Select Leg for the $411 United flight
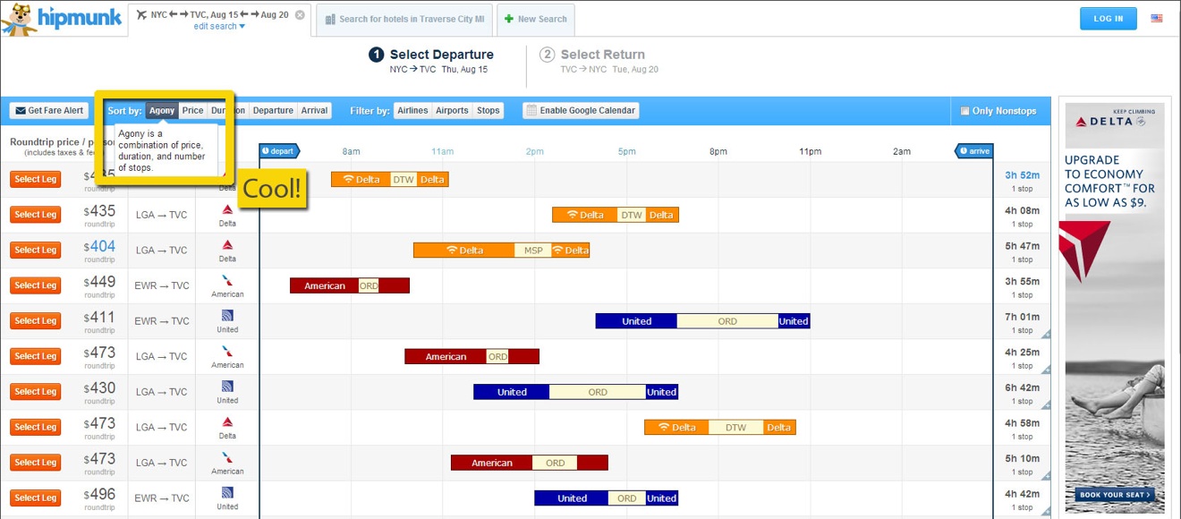Viewport: 1181px width, 519px height. 36,320
